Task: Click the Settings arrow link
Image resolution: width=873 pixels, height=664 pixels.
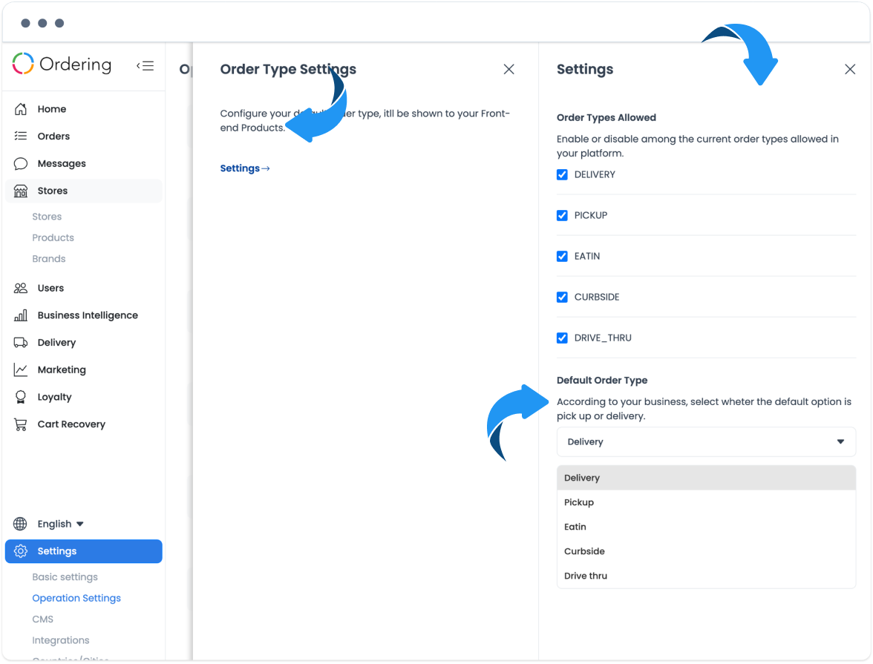Action: [x=245, y=168]
